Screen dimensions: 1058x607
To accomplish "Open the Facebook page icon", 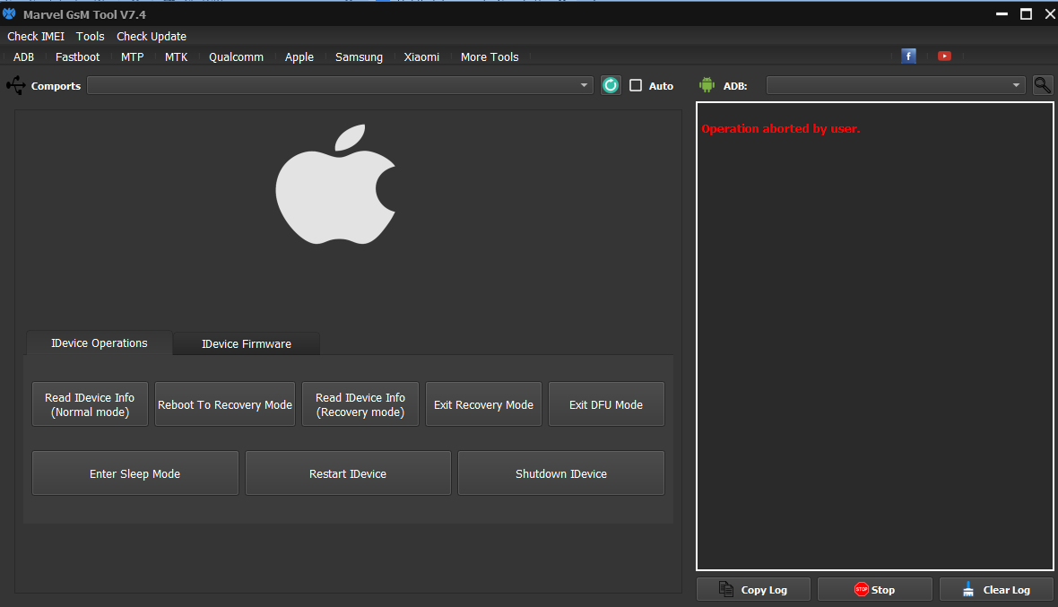I will [908, 56].
